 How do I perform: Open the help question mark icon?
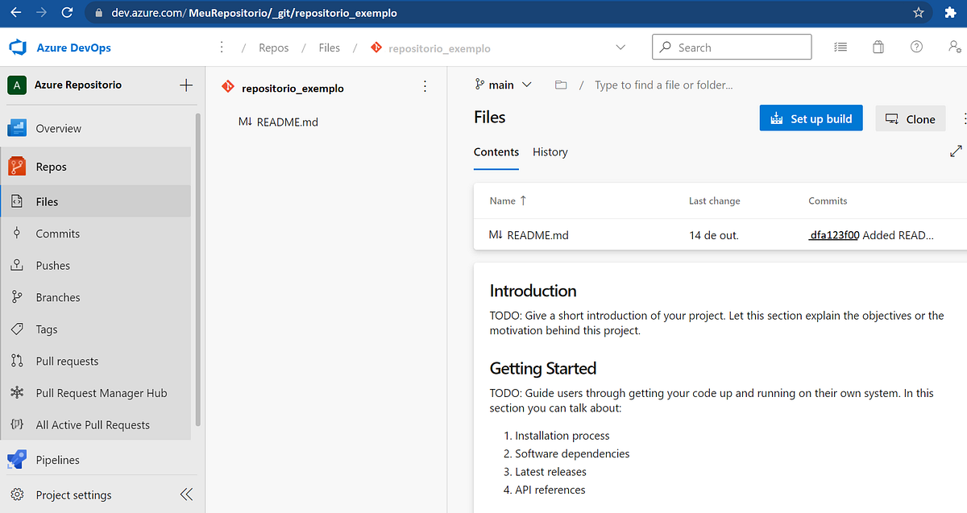[916, 47]
